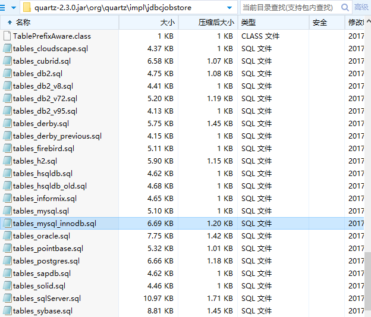Click file name tables_sqlServer.sql
Viewport: 371px width, 317px height.
click(x=47, y=299)
